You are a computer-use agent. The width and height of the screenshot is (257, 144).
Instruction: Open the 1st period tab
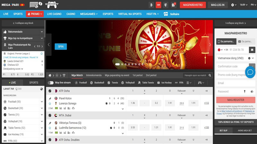pyautogui.click(x=137, y=75)
